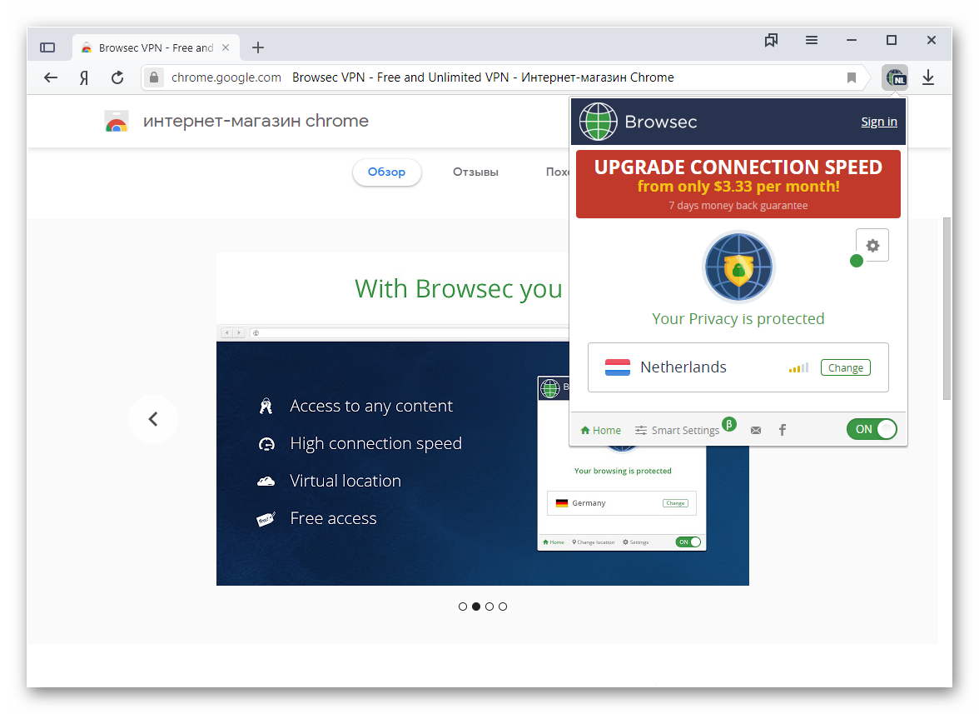Click the Change location button
979x714 pixels.
click(846, 368)
